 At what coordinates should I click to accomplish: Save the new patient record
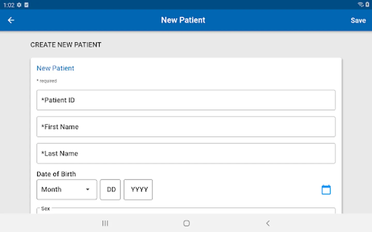coord(358,20)
